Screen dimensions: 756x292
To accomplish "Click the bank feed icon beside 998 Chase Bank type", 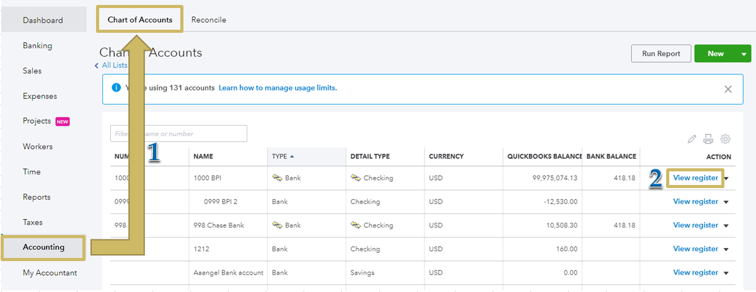I will 278,225.
